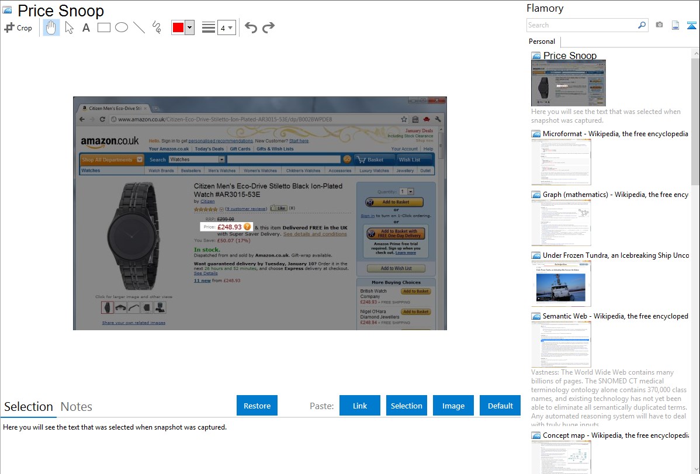
Task: Select the arrow pointer tool
Action: 69,27
